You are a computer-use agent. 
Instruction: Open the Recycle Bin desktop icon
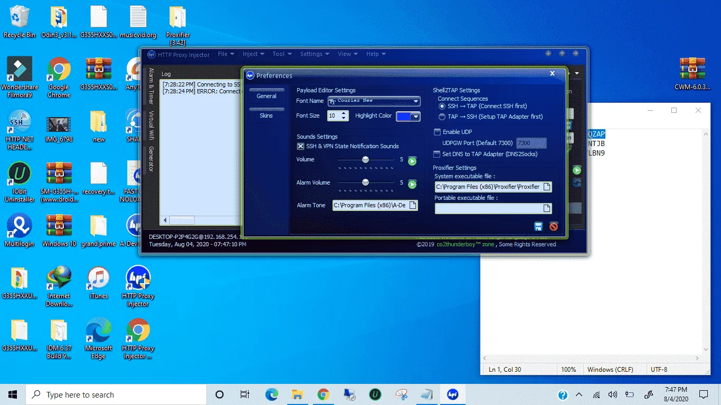[x=20, y=22]
